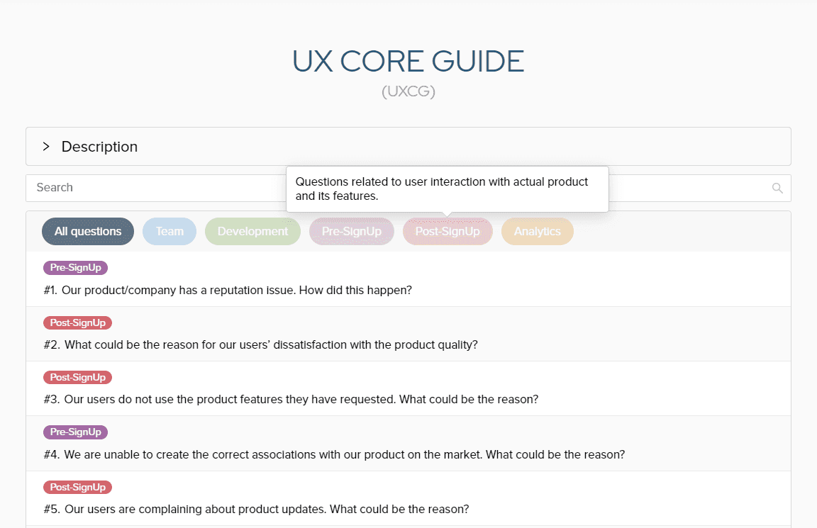
Task: Click inside the Search input field
Action: (142, 188)
